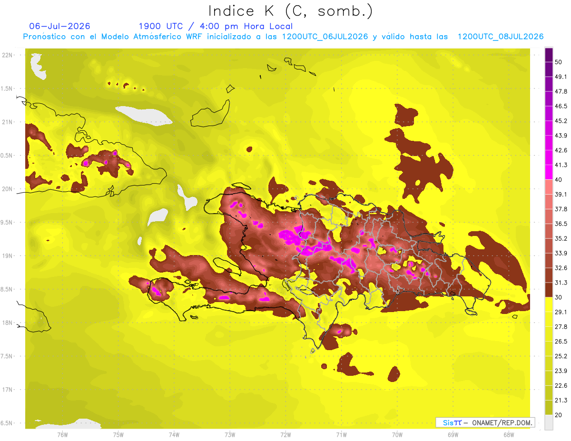Click the latitude label "19N"

(x=8, y=256)
